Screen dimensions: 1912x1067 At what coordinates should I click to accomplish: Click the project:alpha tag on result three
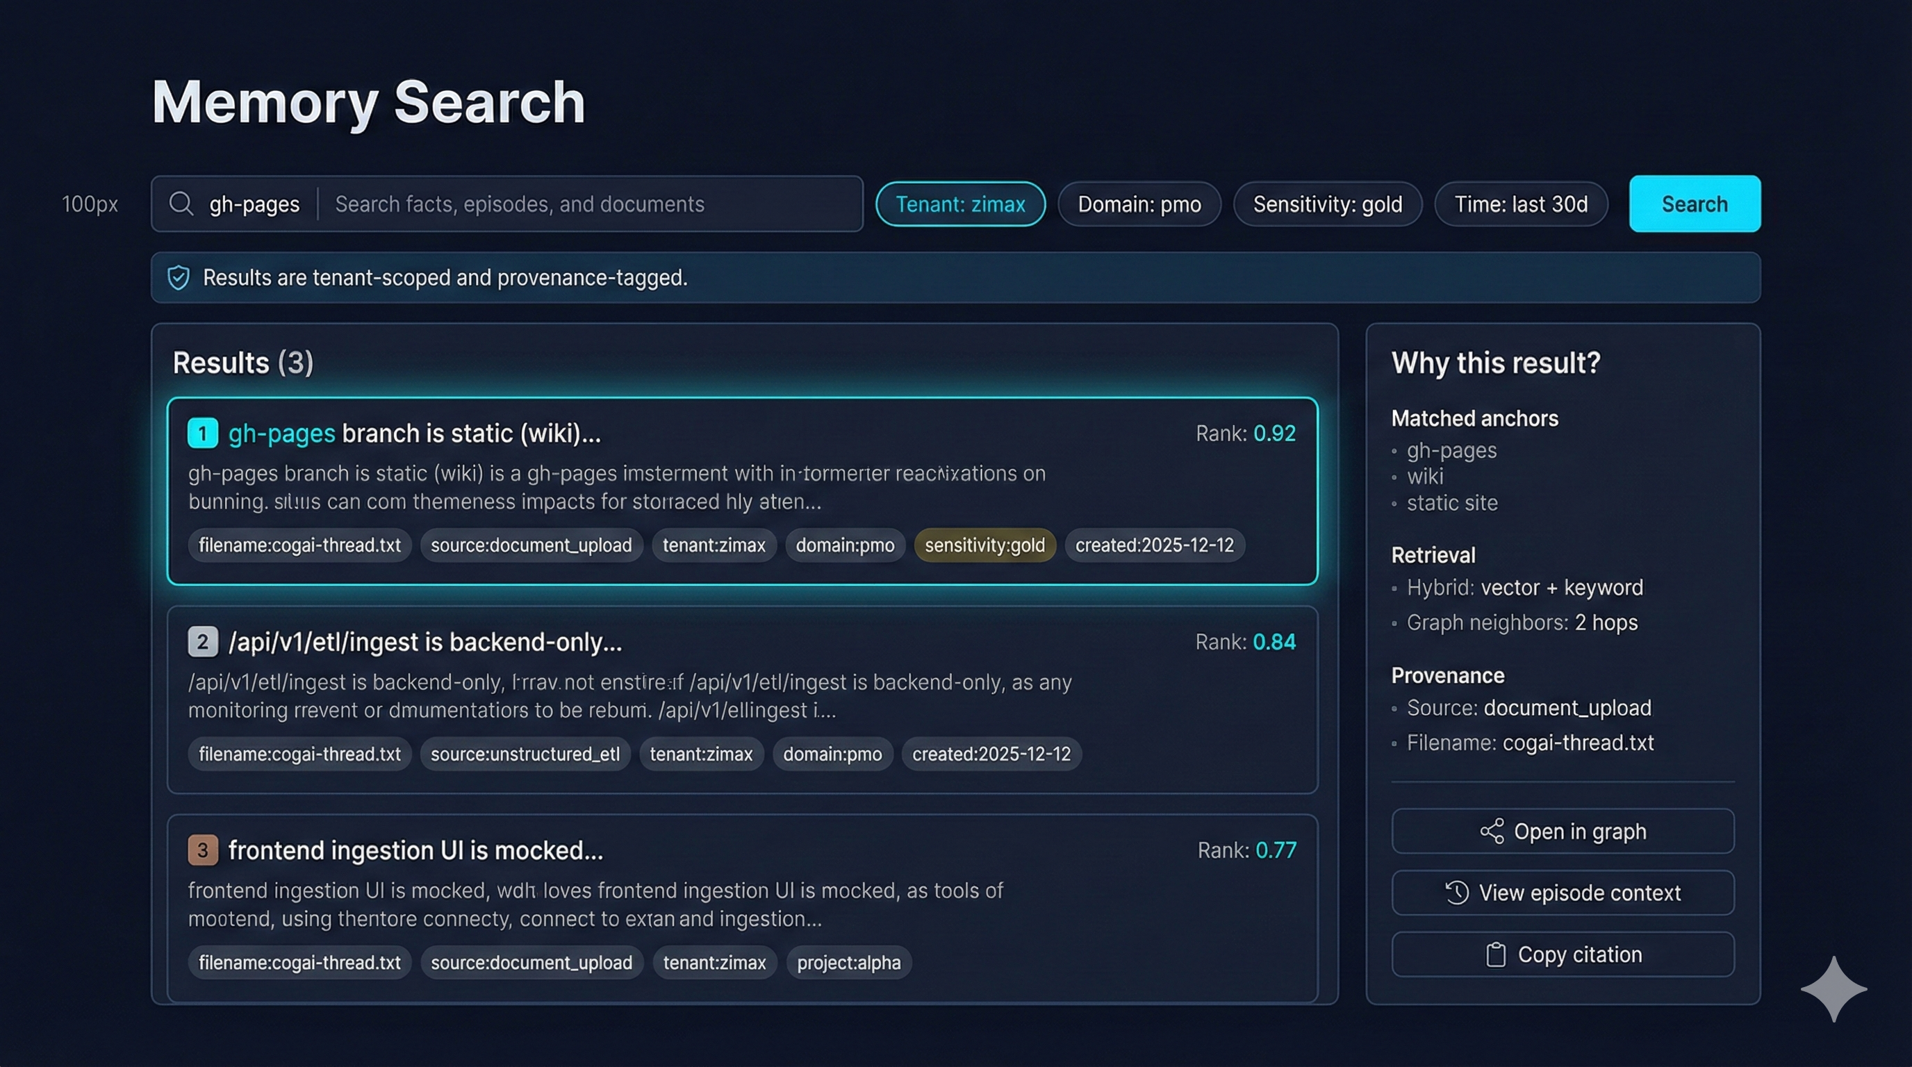(x=848, y=962)
